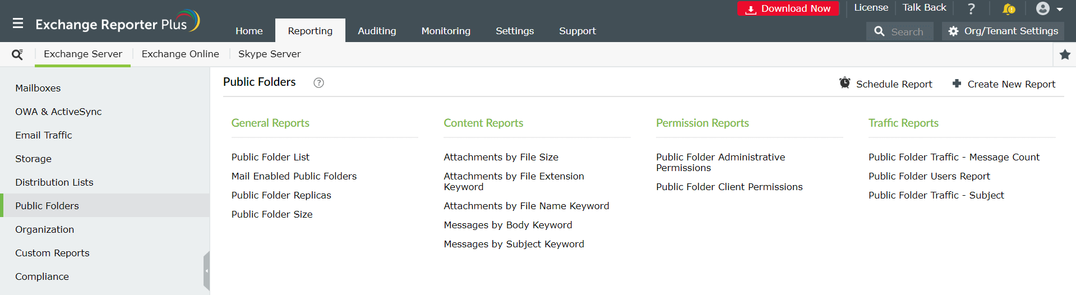Click the Download Now button
This screenshot has width=1076, height=295.
click(x=788, y=9)
